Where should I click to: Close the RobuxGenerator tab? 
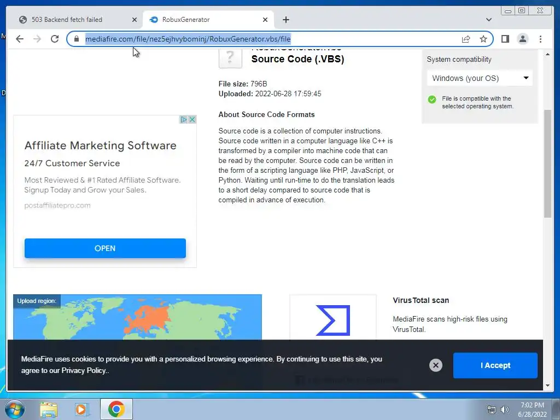[x=265, y=20]
